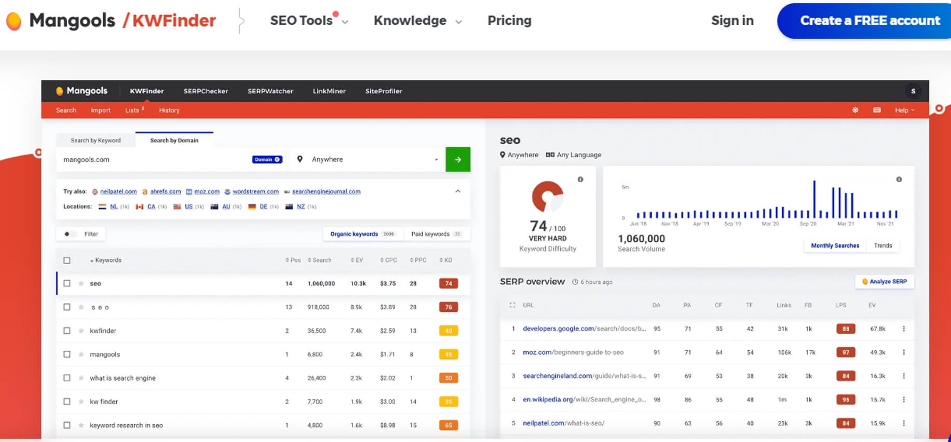Click the keyboard shortcuts icon in red bar
The height and width of the screenshot is (442, 951).
(877, 110)
